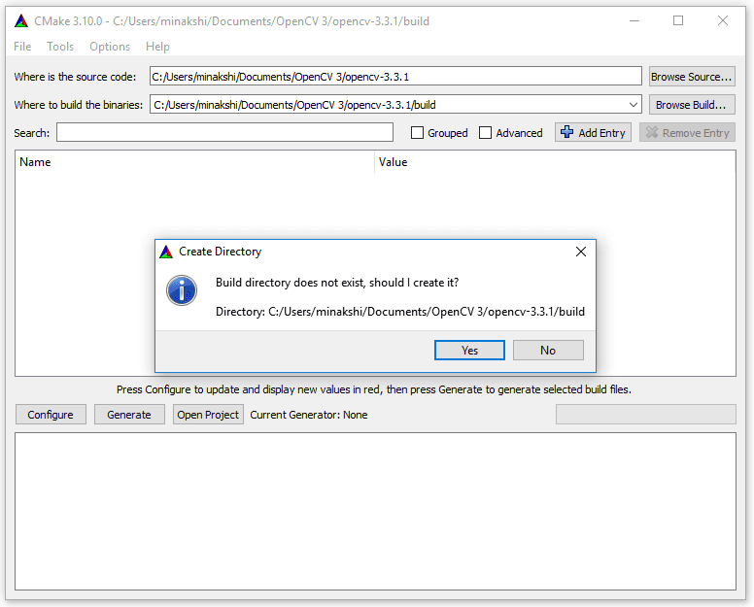Enable the Grouped checkbox
The width and height of the screenshot is (754, 607).
[x=418, y=133]
